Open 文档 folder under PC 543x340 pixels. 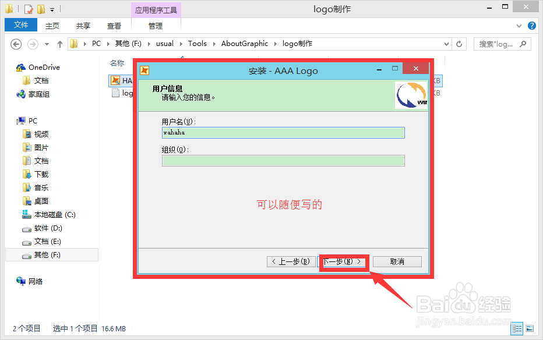pos(36,161)
